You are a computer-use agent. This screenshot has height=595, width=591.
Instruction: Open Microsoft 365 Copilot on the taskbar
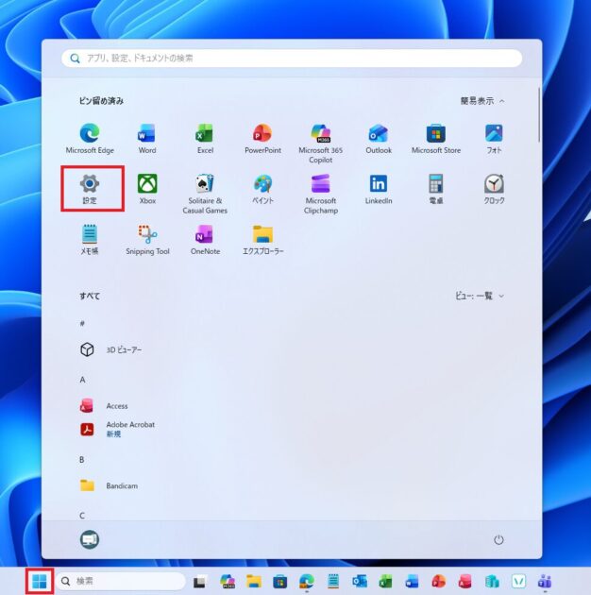pyautogui.click(x=228, y=582)
